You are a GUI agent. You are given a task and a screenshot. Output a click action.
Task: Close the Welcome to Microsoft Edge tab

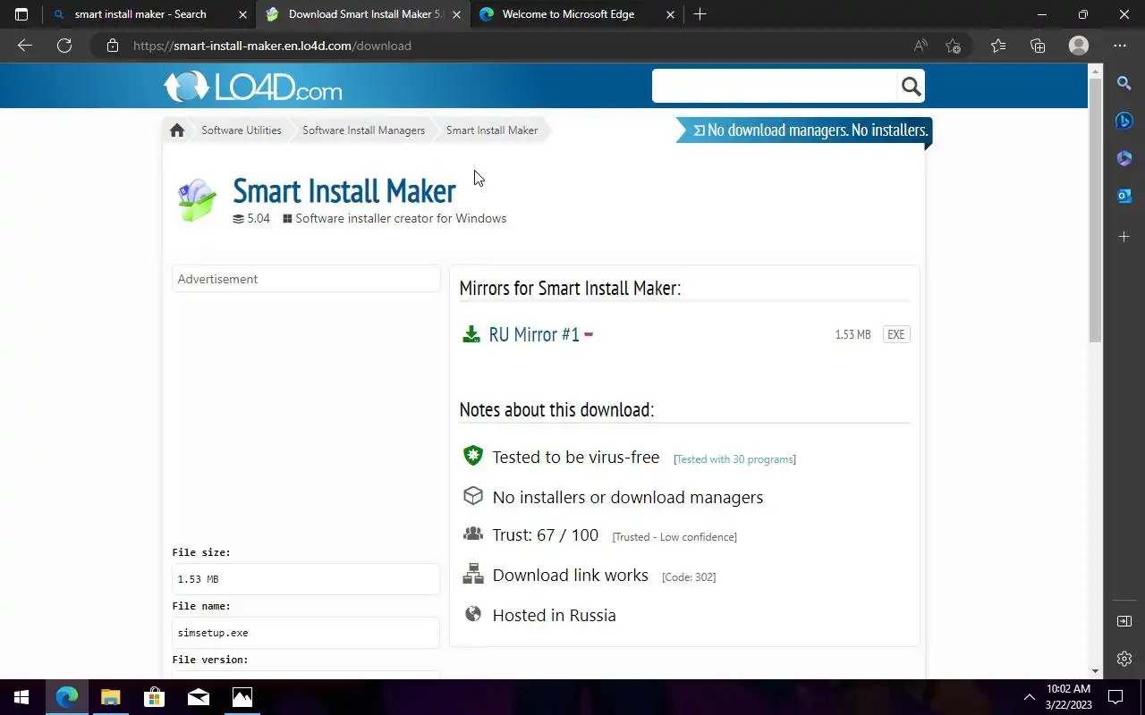[671, 14]
